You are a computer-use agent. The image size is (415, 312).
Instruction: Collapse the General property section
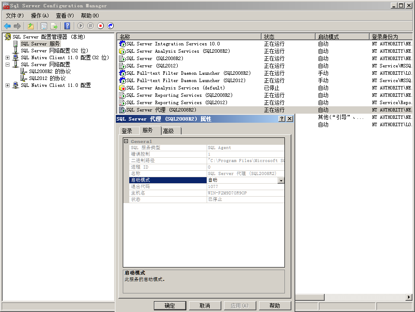[126, 141]
